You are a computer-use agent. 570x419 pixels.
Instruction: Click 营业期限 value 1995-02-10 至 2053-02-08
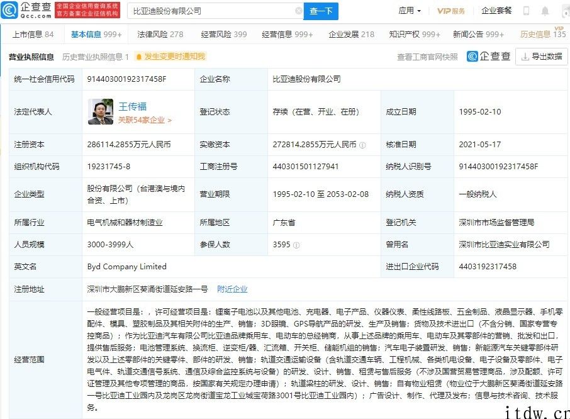click(x=321, y=194)
